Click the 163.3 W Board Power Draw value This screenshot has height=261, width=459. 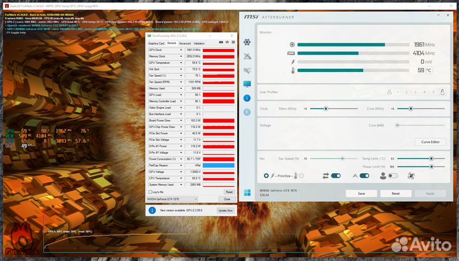point(193,120)
